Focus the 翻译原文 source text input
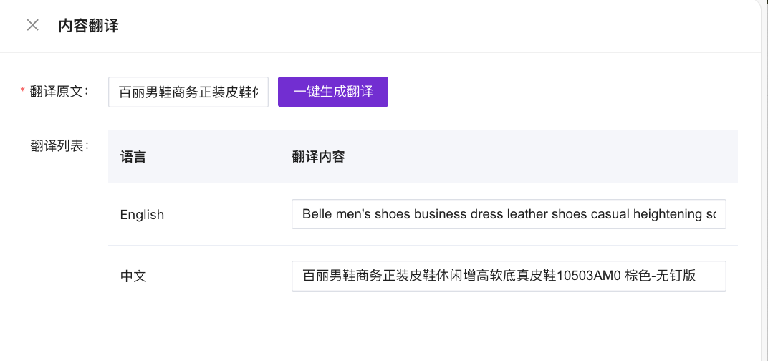Image resolution: width=768 pixels, height=361 pixels. tap(188, 92)
